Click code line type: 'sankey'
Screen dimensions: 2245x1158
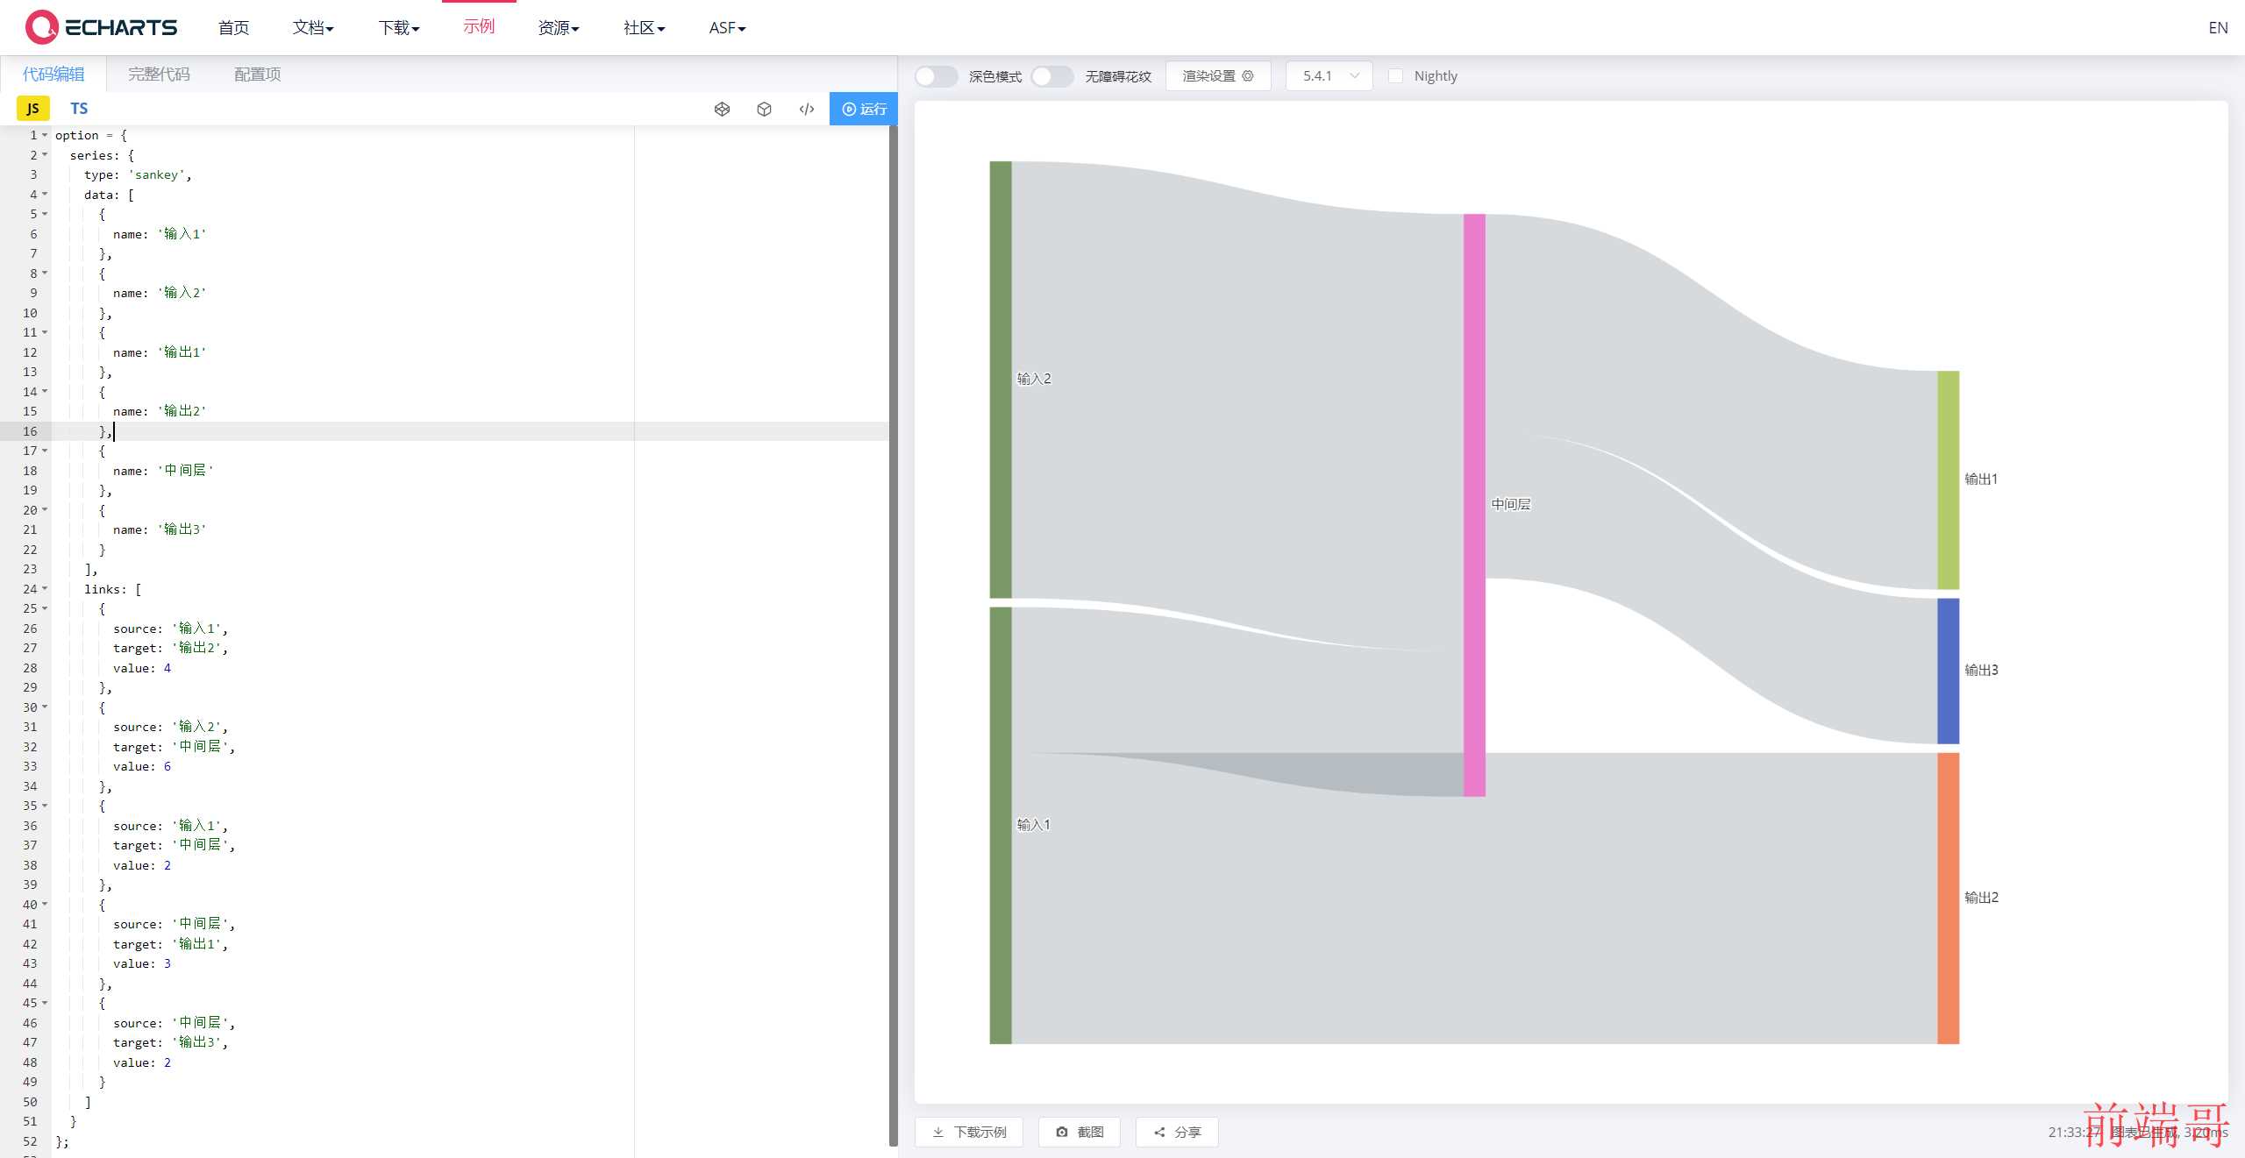click(x=138, y=174)
